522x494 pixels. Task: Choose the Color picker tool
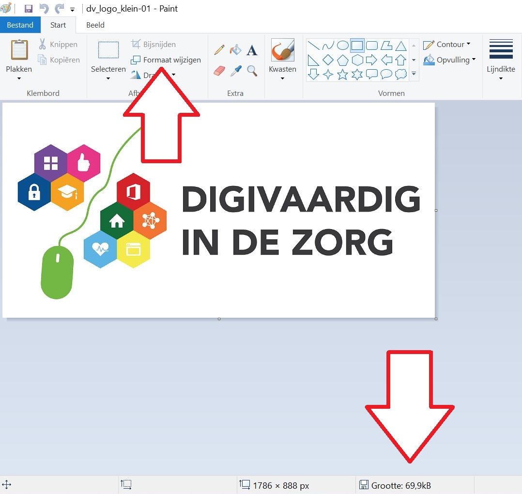point(235,70)
